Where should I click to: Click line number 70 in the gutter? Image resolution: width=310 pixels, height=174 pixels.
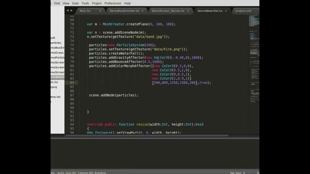[x=72, y=24]
